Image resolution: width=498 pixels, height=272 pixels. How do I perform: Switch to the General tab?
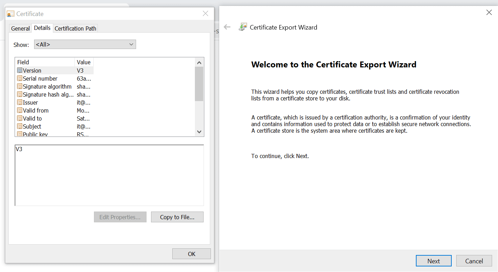click(21, 28)
